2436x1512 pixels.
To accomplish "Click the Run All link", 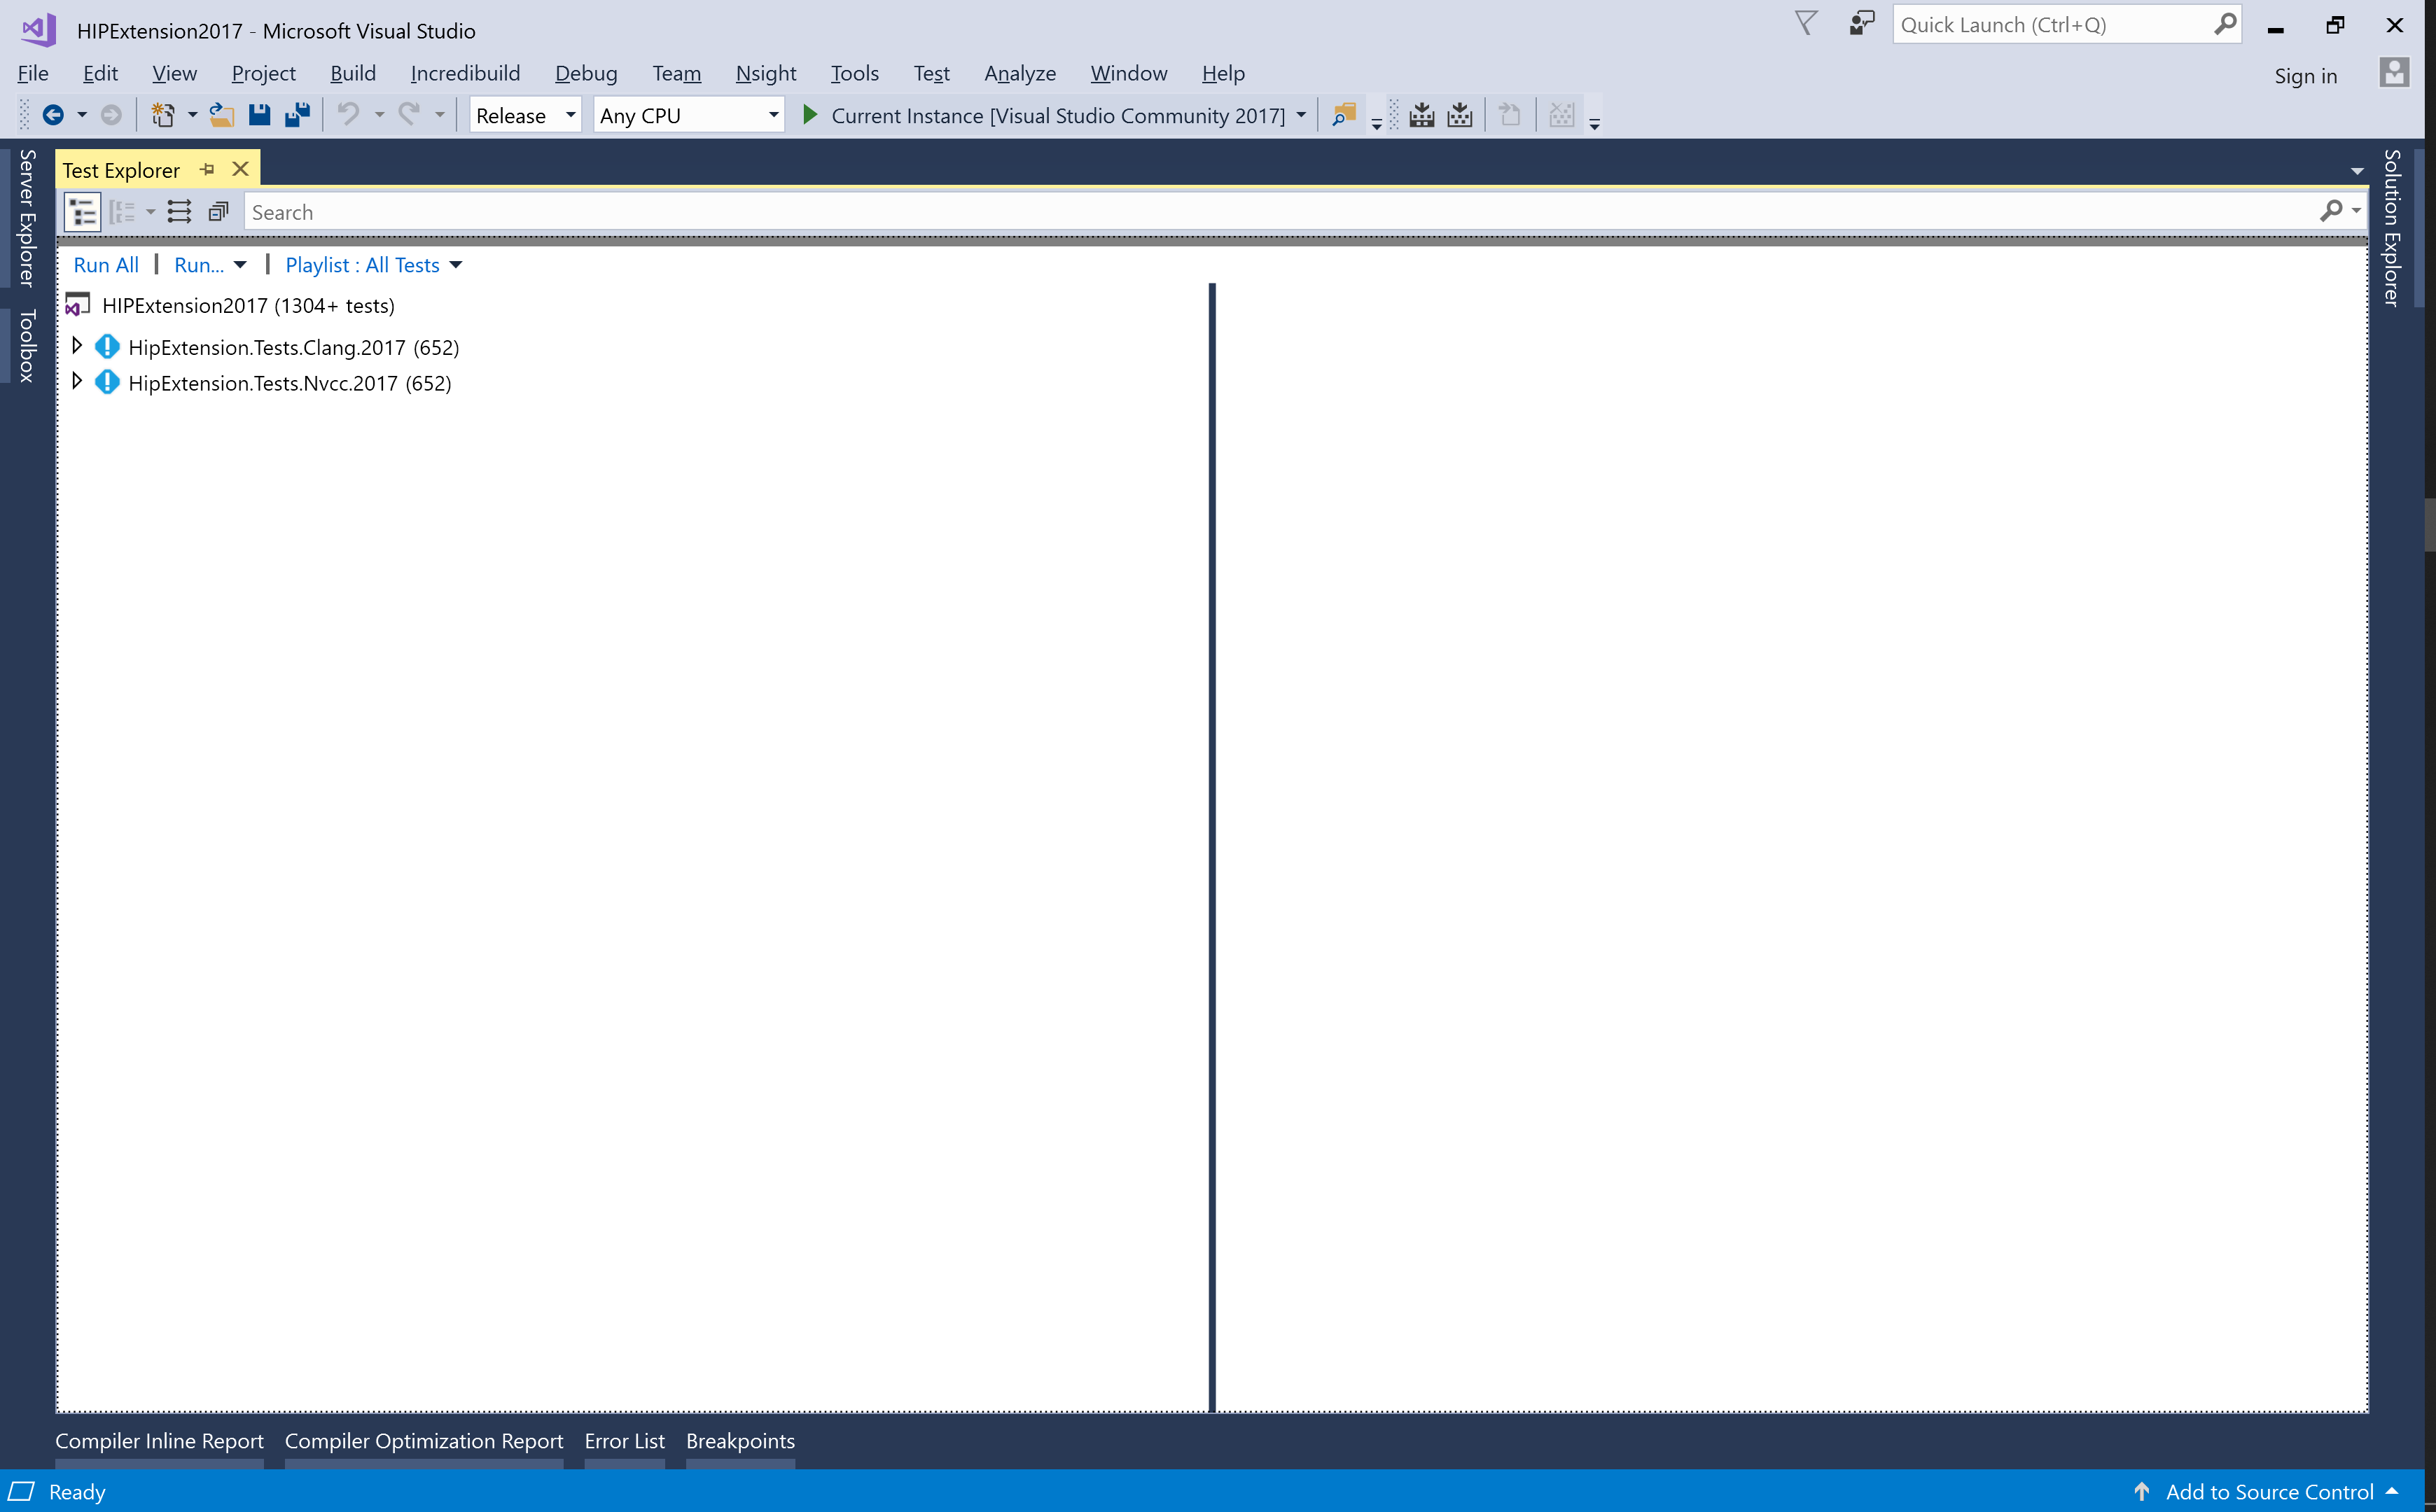I will [106, 265].
